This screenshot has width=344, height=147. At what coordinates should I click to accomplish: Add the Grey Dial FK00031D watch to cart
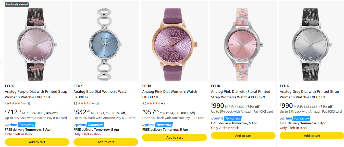coord(312,136)
